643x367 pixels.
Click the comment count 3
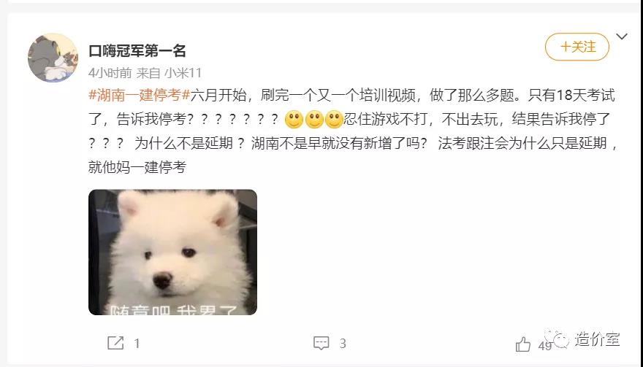coord(343,343)
